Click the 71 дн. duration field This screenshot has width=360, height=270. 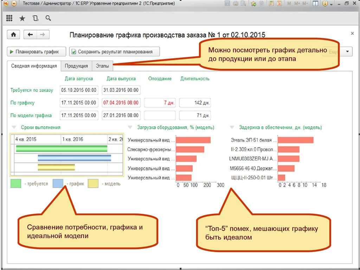195,115
